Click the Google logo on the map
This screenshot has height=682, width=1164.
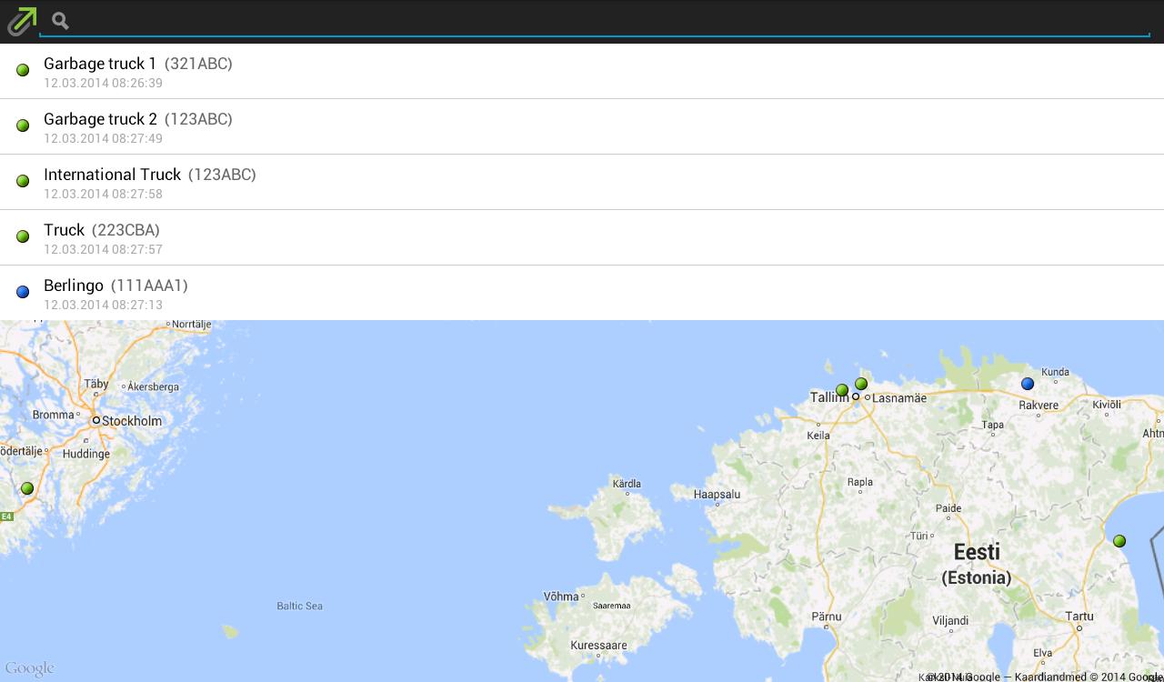[29, 669]
